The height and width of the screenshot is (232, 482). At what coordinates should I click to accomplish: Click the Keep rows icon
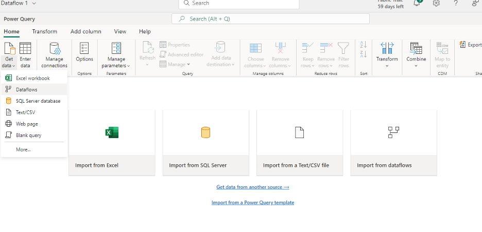tap(308, 48)
